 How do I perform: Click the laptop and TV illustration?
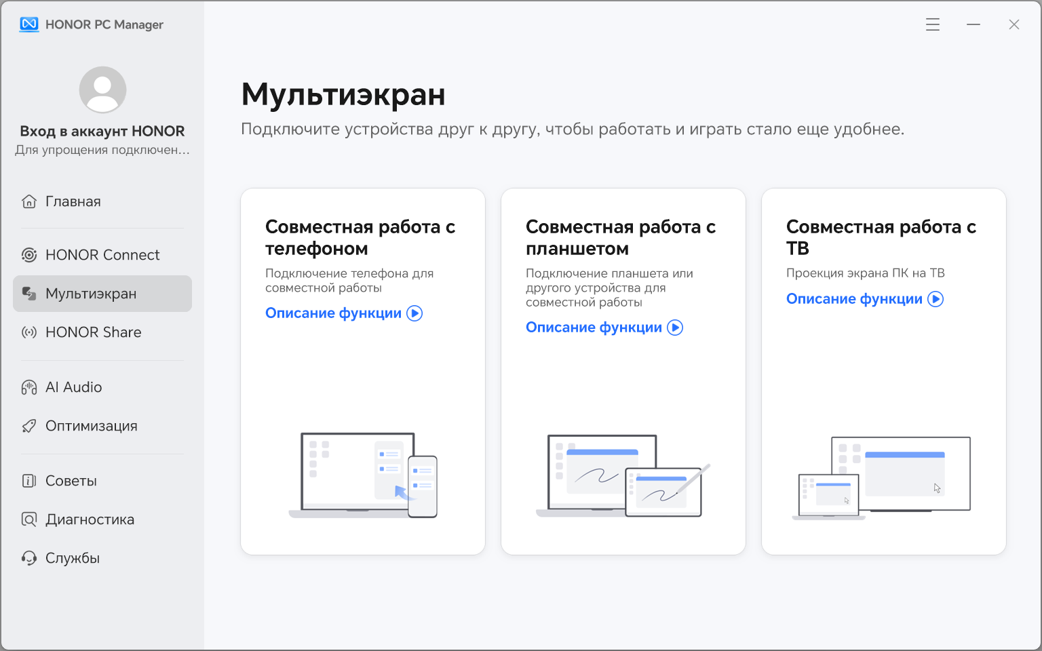pyautogui.click(x=881, y=479)
